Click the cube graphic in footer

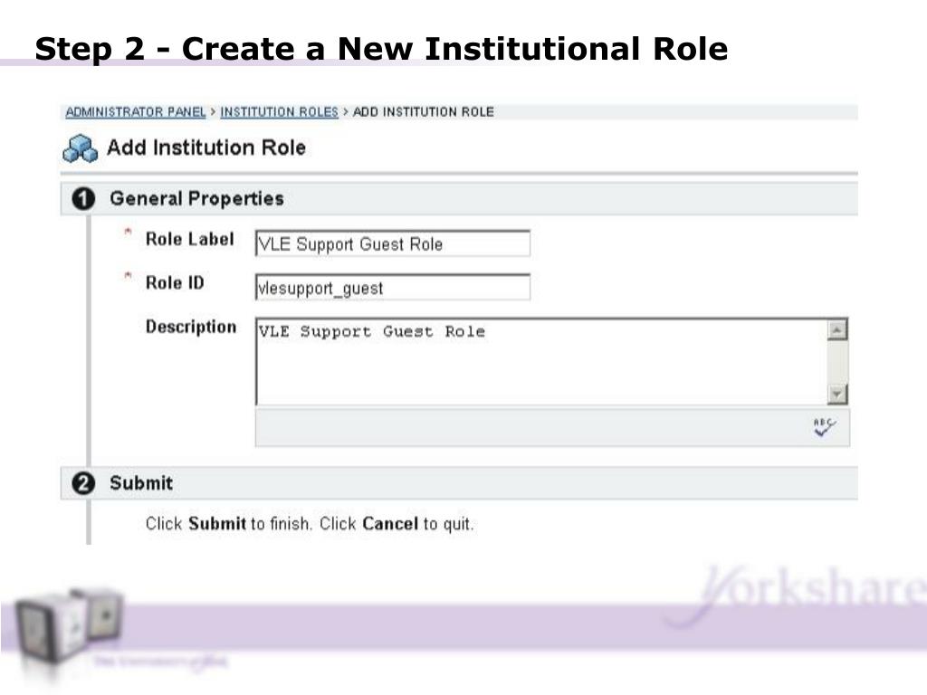coord(68,626)
